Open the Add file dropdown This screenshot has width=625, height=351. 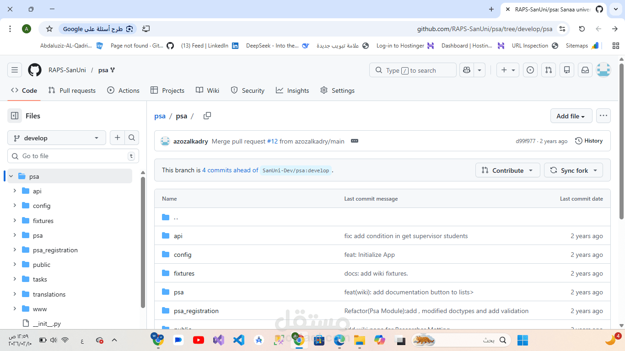[x=571, y=116]
